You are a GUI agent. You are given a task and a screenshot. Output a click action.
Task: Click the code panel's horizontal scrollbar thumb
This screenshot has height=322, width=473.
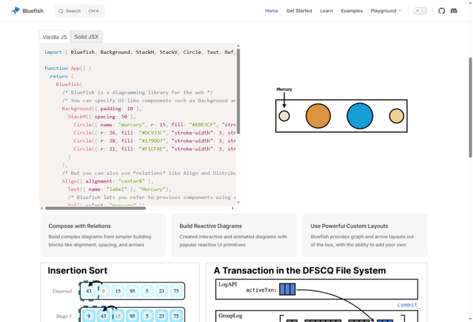coord(95,208)
